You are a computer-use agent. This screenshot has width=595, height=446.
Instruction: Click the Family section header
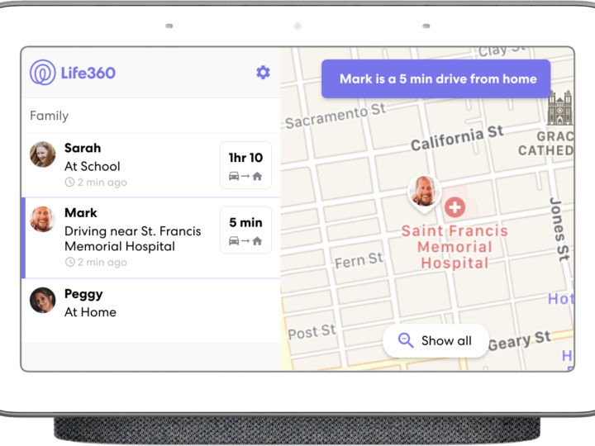pyautogui.click(x=50, y=116)
